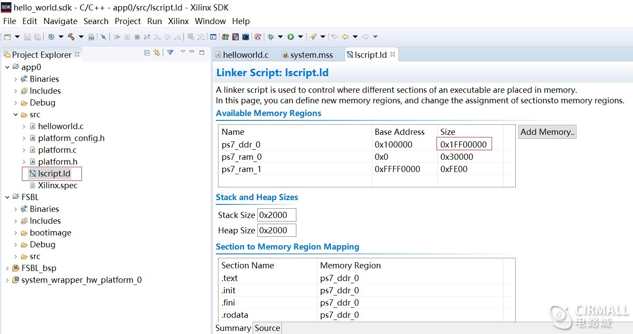This screenshot has width=633, height=334.
Task: Click the Stack Size input field
Action: (x=277, y=215)
